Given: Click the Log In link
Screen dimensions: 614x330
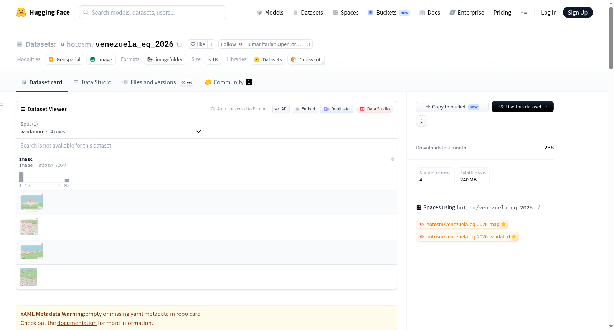Looking at the screenshot, I should click(x=549, y=12).
